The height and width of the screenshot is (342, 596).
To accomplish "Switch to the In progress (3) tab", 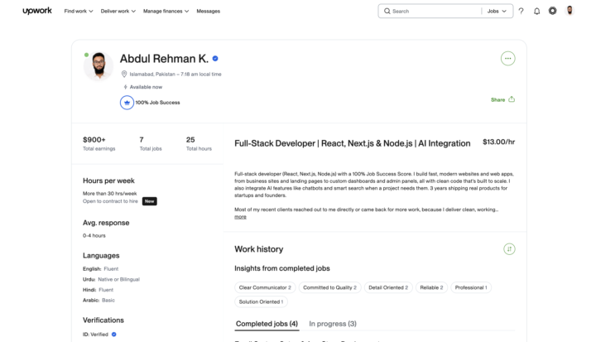I will [x=333, y=324].
